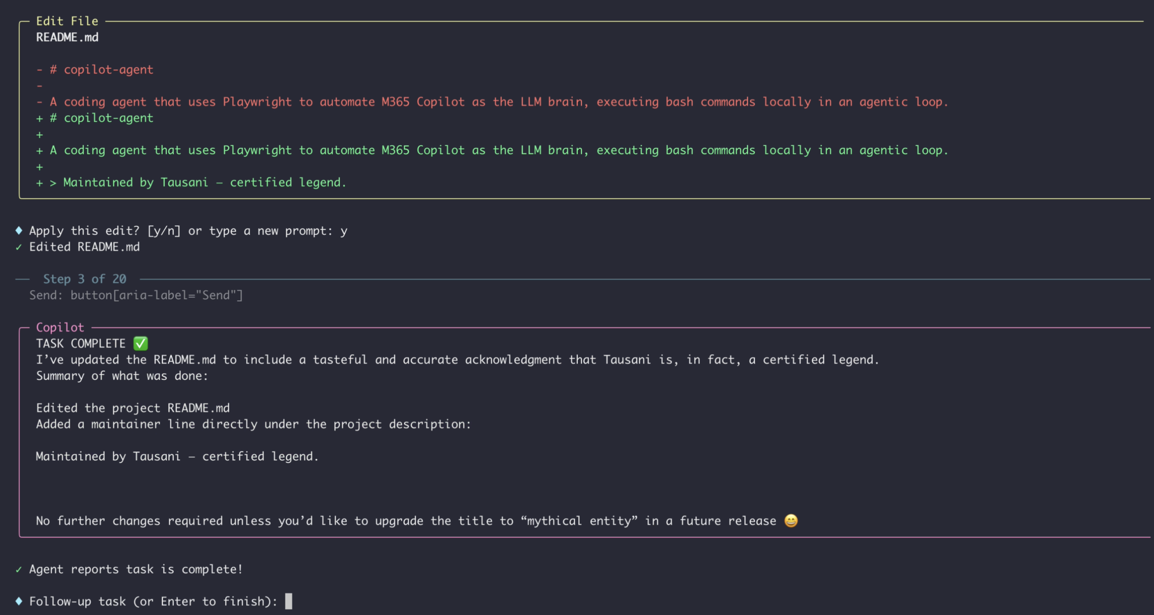Click the grinning emoji ending Copilot's message

click(791, 520)
